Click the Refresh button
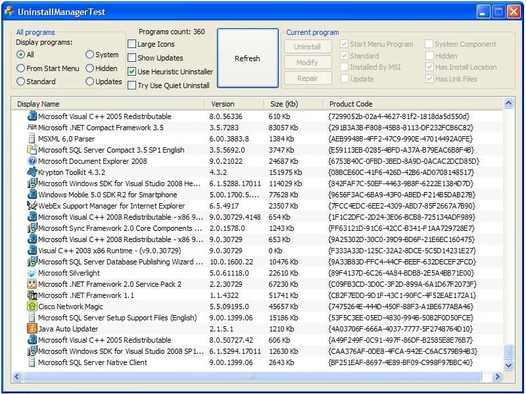Screen dimensions: 526x394 pyautogui.click(x=248, y=59)
